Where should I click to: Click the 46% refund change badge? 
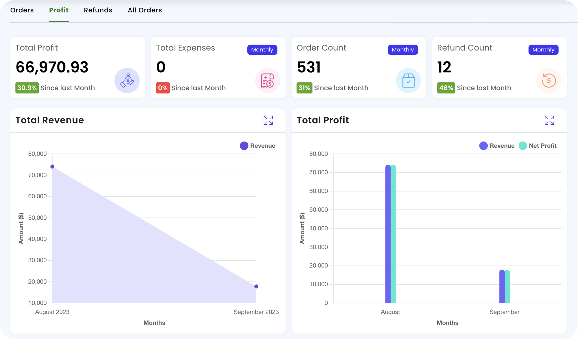pyautogui.click(x=446, y=88)
